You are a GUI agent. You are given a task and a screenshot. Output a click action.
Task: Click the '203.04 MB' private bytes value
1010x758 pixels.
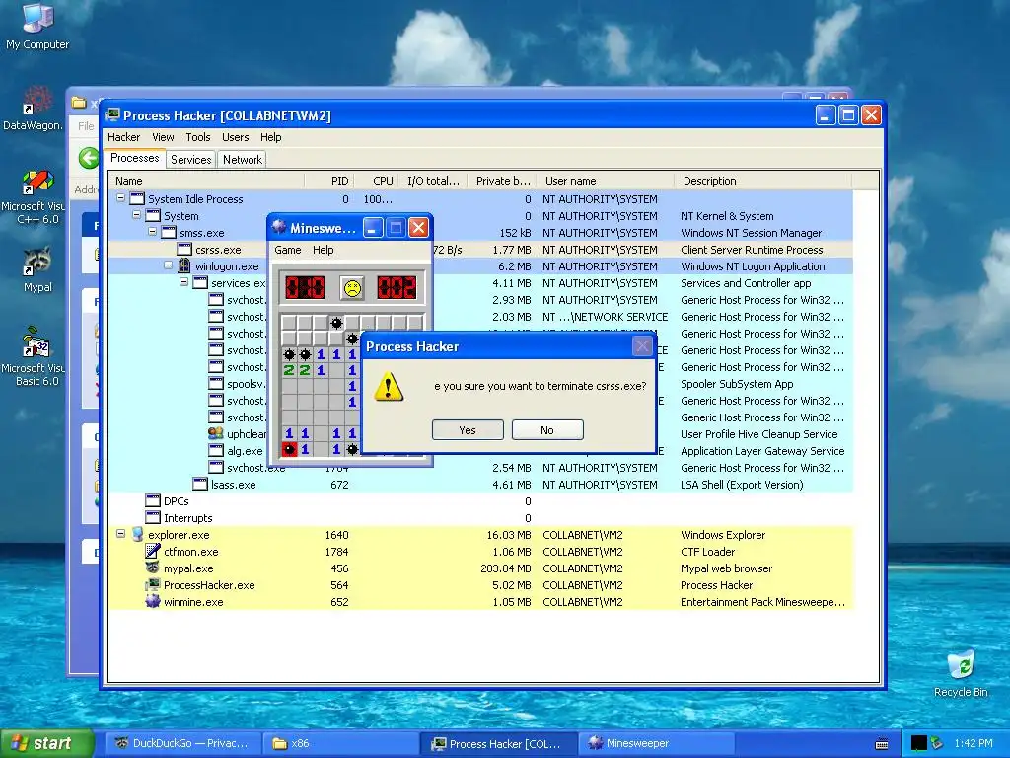506,568
